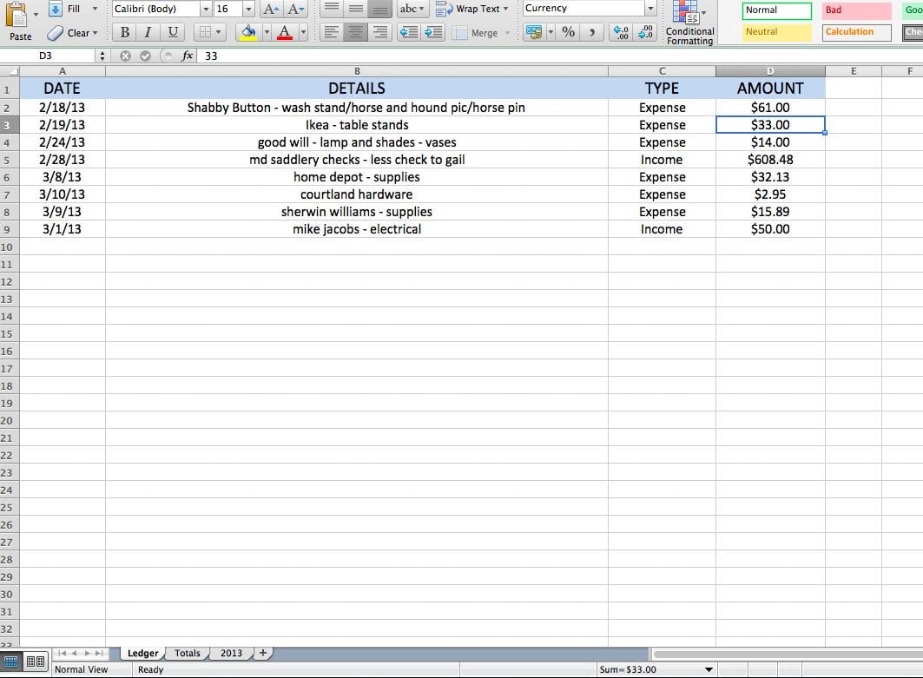Screen dimensions: 923x678
Task: Toggle center alignment
Action: (356, 32)
